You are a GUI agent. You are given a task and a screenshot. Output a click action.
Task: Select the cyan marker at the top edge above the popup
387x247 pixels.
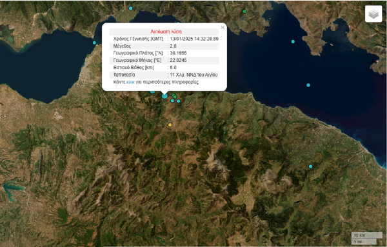pyautogui.click(x=130, y=8)
